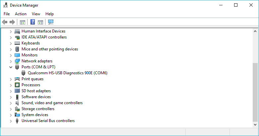Select the Universal Serial Bus controllers label
Image resolution: width=259 pixels, height=136 pixels.
point(48,121)
